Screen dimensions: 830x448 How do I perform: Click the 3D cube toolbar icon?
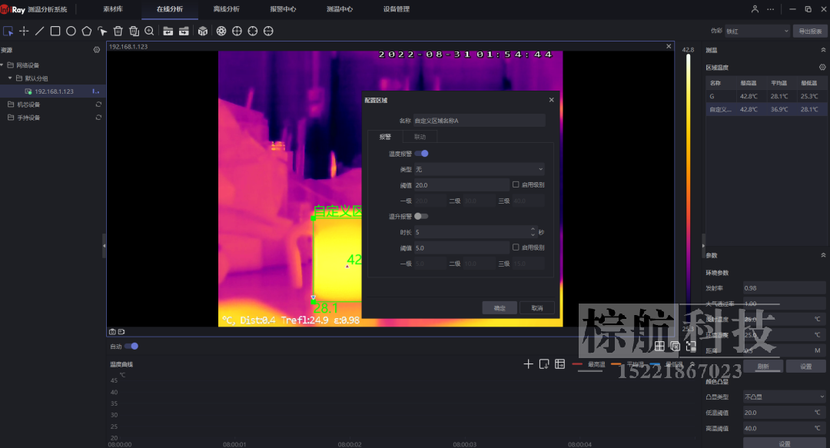coord(203,32)
